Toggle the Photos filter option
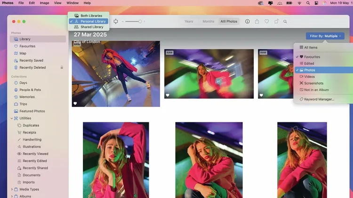353x198 pixels. click(x=310, y=70)
